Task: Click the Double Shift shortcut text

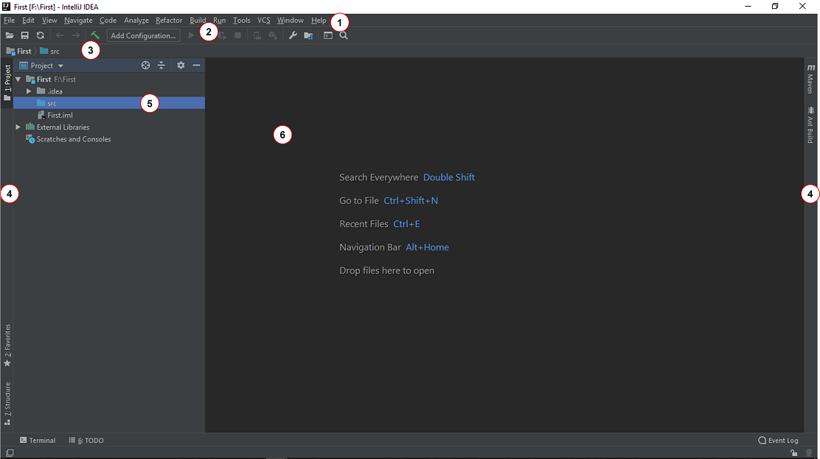Action: point(448,178)
